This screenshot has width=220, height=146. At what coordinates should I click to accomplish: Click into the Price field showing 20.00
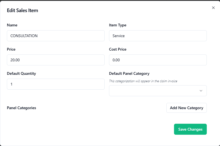click(56, 60)
